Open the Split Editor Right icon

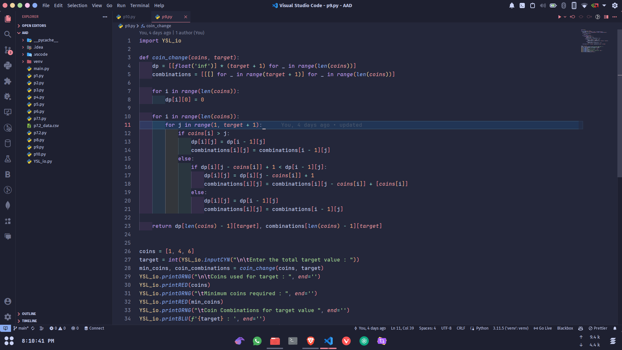click(x=606, y=17)
